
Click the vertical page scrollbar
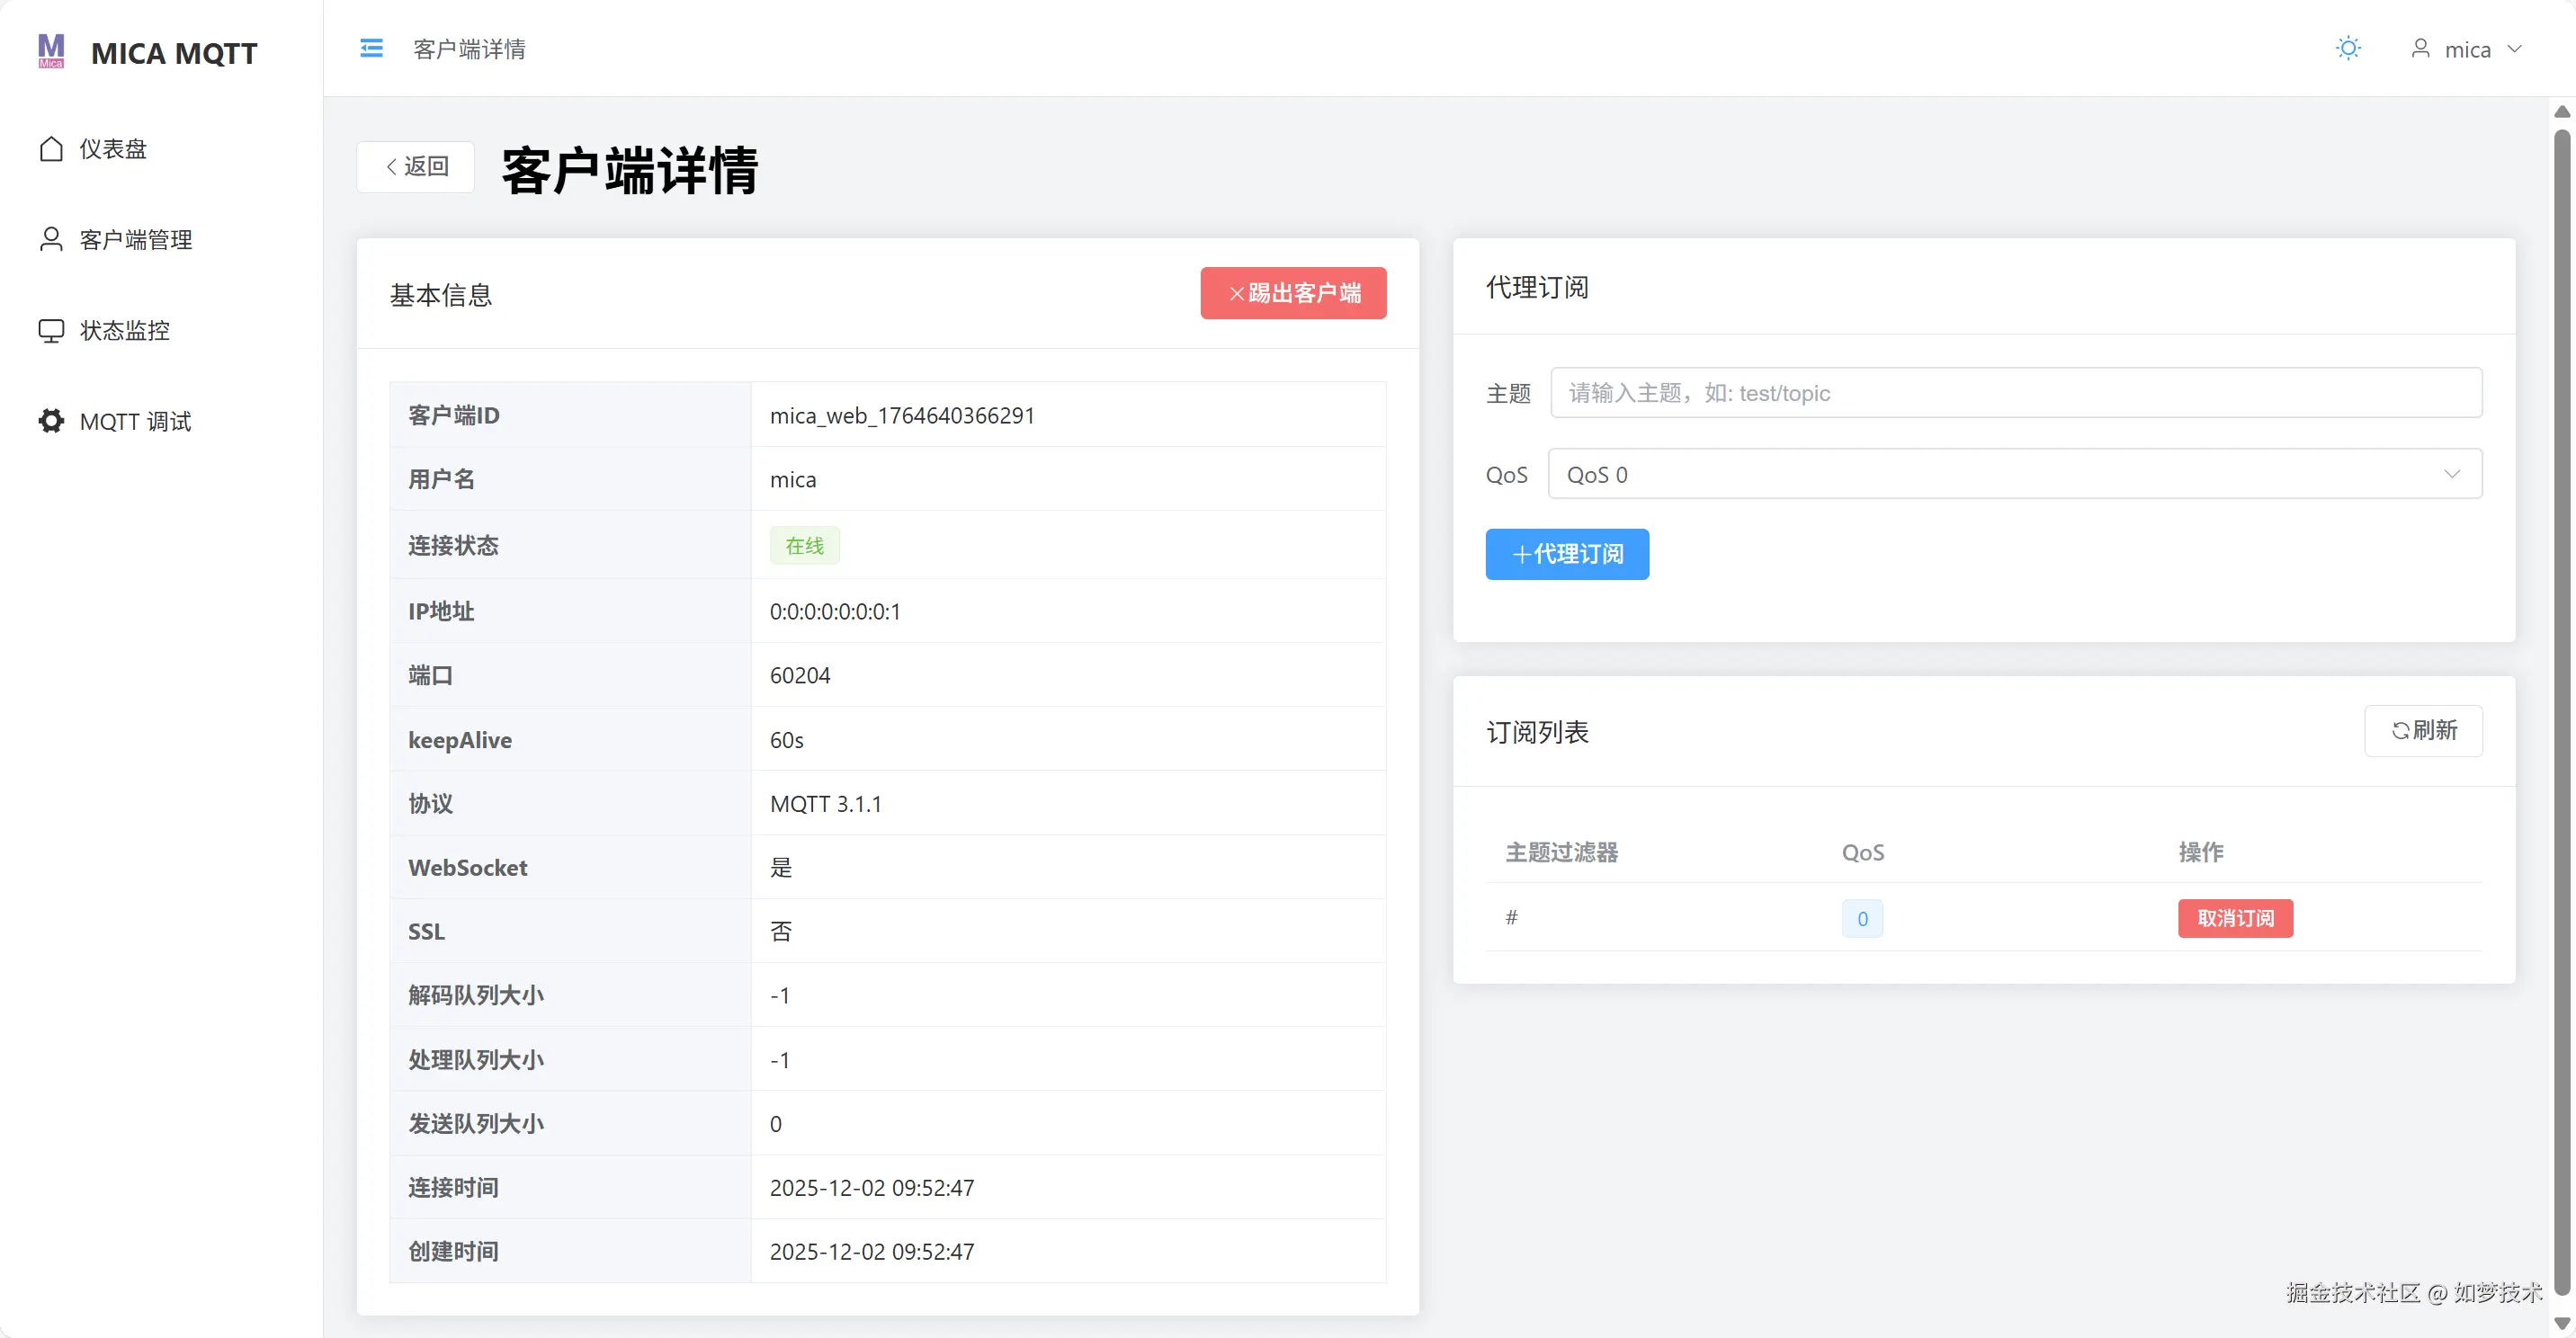point(2562,700)
